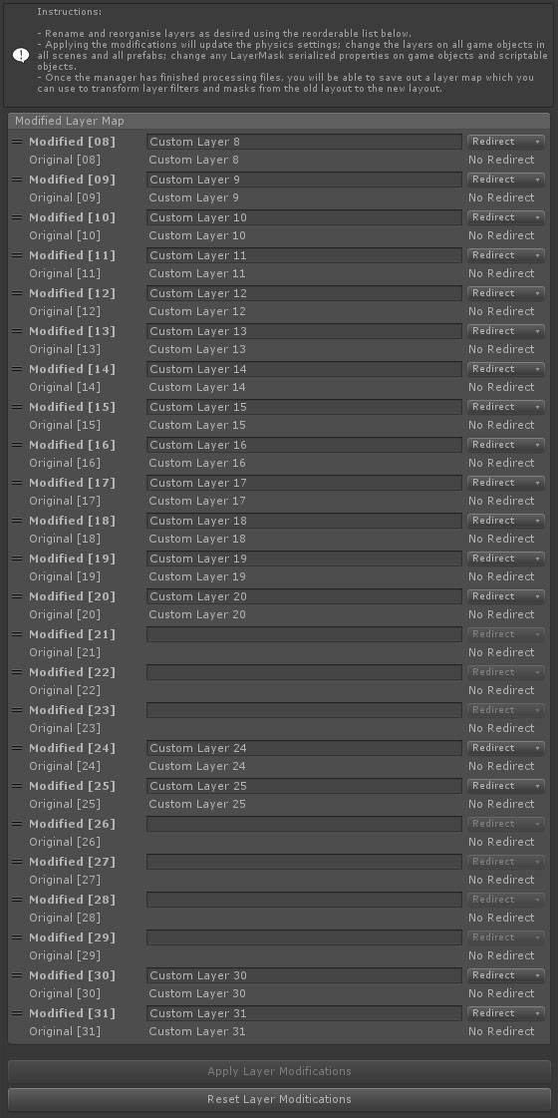Click the Apply Layer Modifications button
The image size is (558, 1118).
[x=279, y=1071]
